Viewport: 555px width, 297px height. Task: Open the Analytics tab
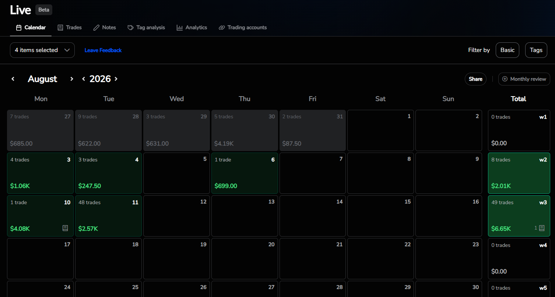(192, 28)
